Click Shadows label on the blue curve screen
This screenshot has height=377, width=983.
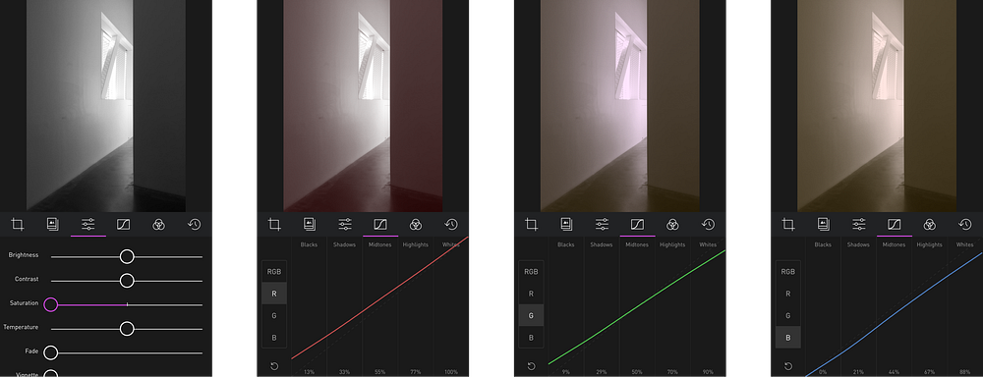(858, 244)
